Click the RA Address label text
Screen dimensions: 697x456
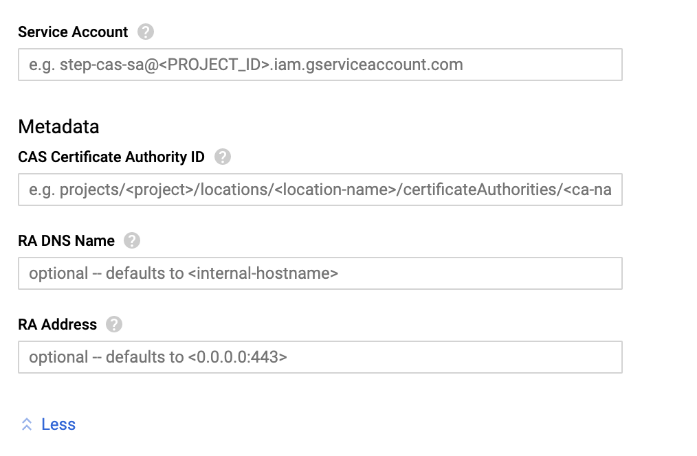pos(58,324)
